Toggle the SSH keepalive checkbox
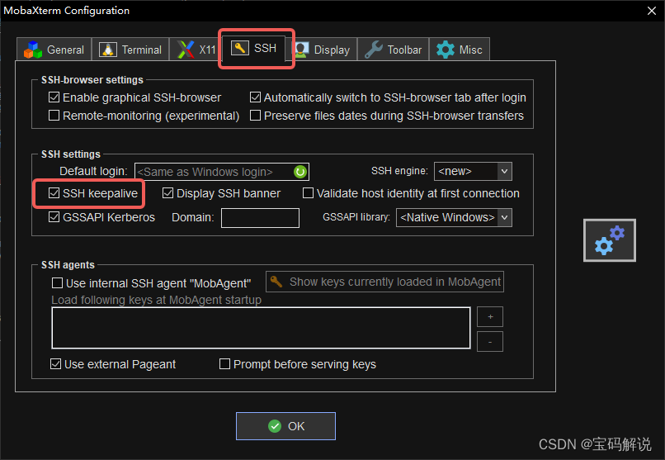 (54, 193)
